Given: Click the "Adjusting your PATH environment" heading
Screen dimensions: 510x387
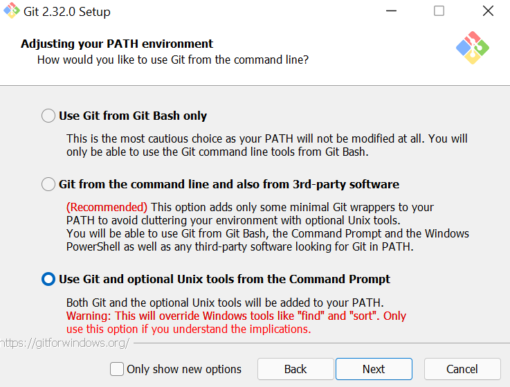Looking at the screenshot, I should pos(117,44).
